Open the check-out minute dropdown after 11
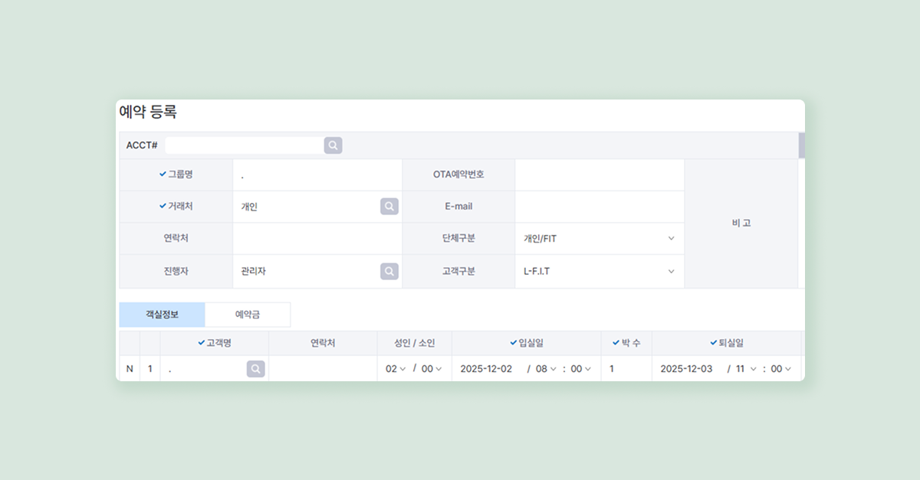This screenshot has height=480, width=920. pyautogui.click(x=781, y=369)
